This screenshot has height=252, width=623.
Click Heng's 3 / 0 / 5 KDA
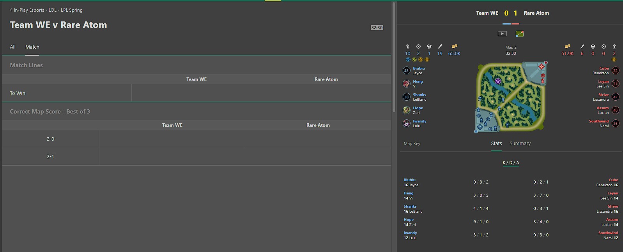click(x=481, y=195)
